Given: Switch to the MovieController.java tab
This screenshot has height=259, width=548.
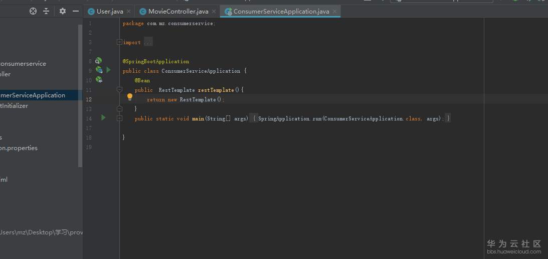Looking at the screenshot, I should [x=178, y=12].
